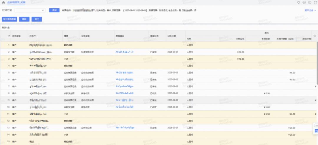Click the 刷新 button
Screen dimensions: 318x145
(x=24, y=19)
